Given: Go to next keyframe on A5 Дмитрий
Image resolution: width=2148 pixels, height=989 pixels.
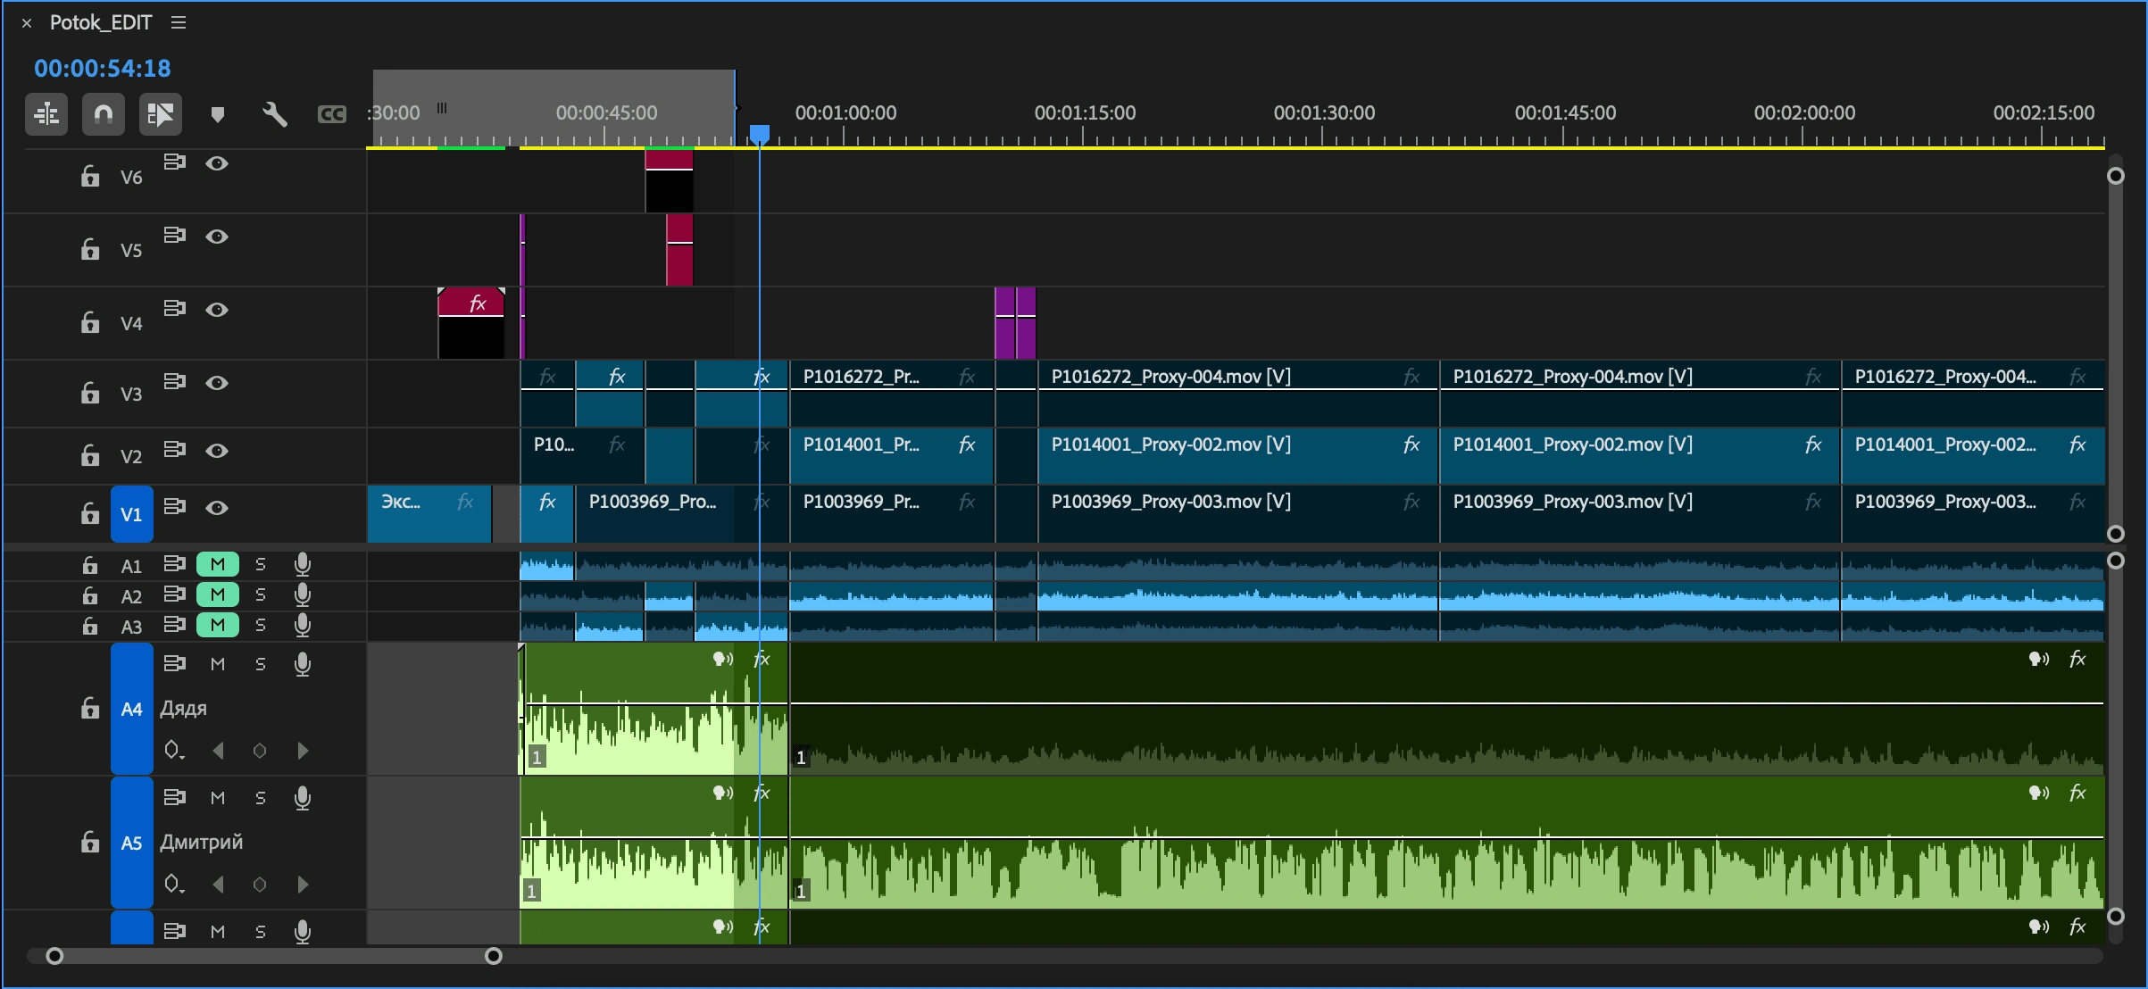Looking at the screenshot, I should pyautogui.click(x=303, y=885).
